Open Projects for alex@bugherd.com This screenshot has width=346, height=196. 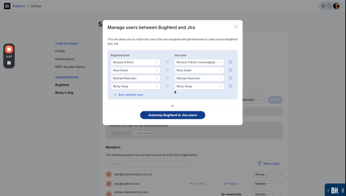(231, 184)
